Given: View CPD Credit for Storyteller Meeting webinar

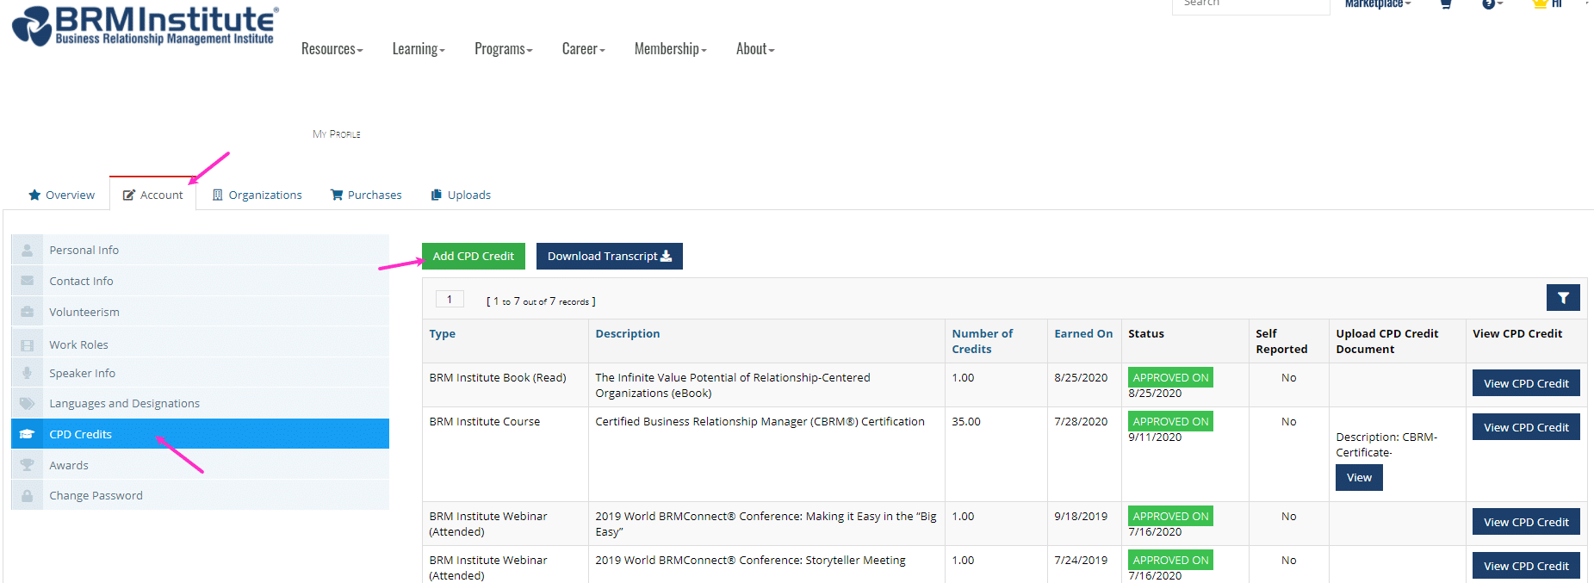Looking at the screenshot, I should pos(1526,566).
